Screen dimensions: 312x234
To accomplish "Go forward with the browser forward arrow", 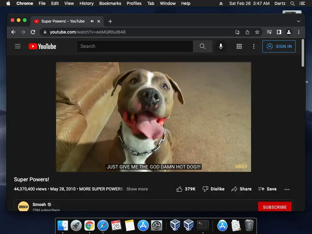I will pos(23,32).
